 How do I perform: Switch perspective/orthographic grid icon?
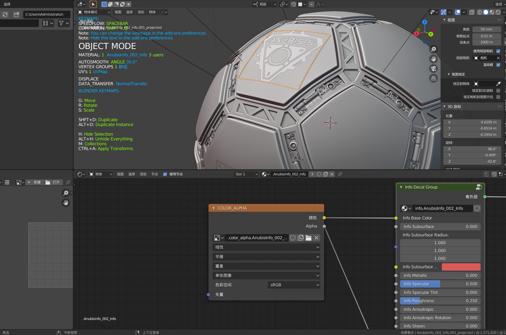pos(434,78)
